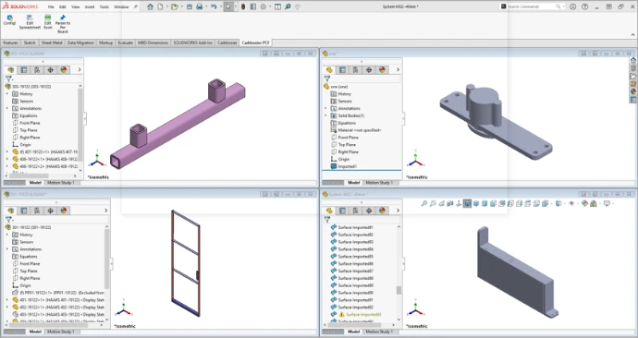Select Right Plane in the 301-19122 tree

point(30,278)
